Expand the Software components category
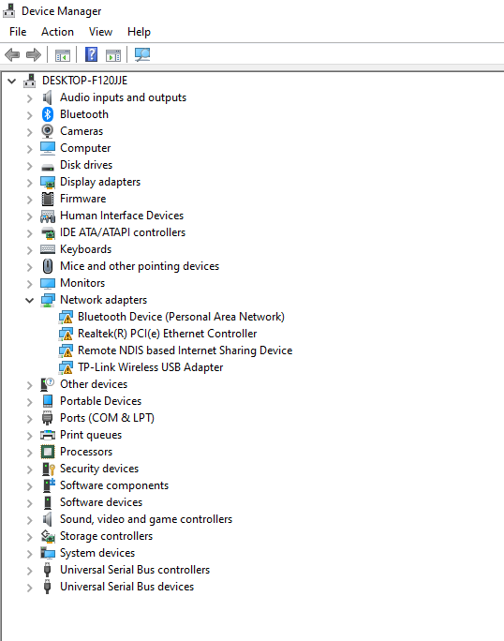This screenshot has height=641, width=504. click(x=29, y=486)
